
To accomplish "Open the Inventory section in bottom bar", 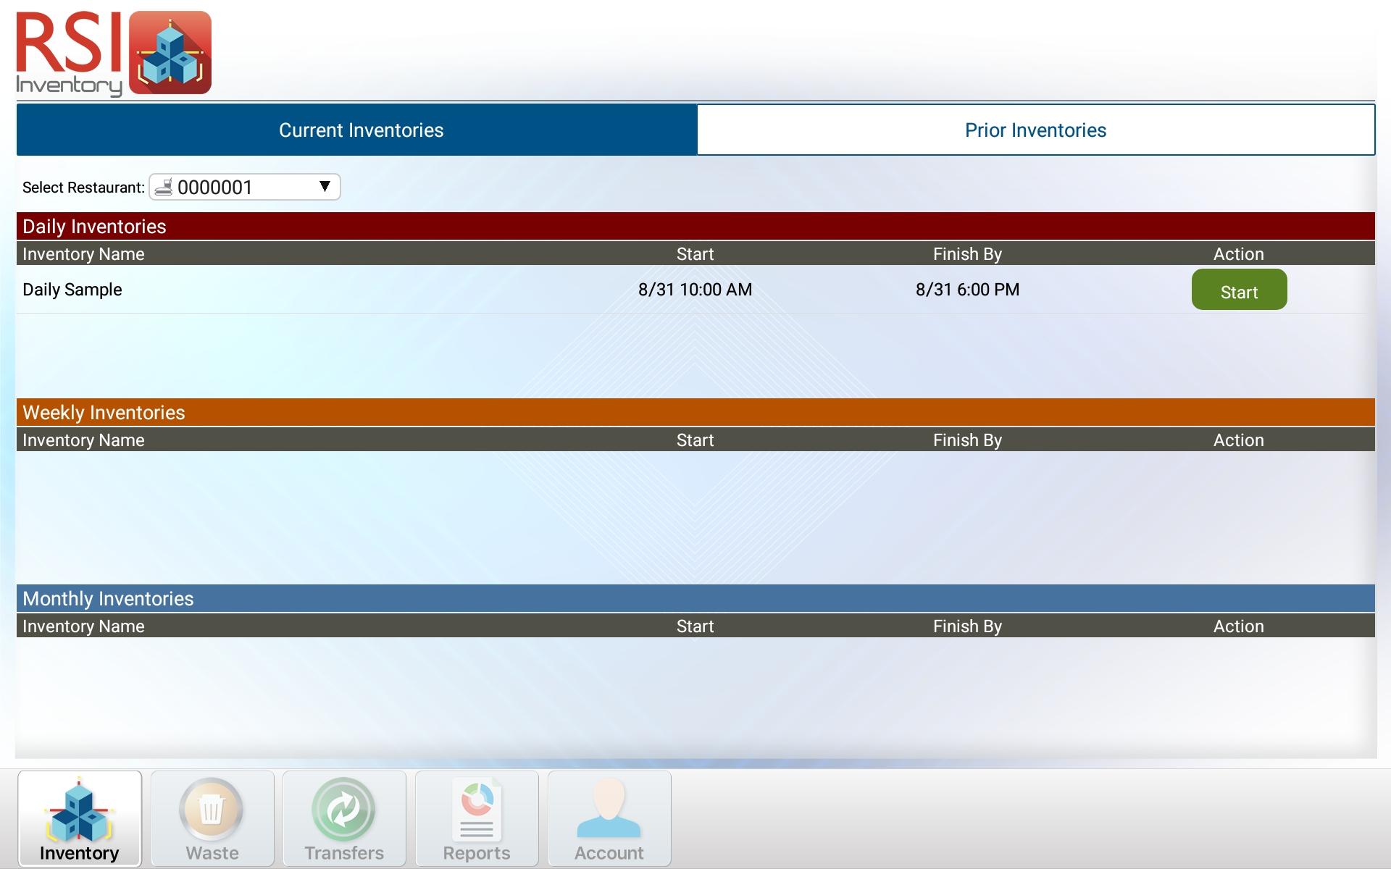I will pos(80,818).
